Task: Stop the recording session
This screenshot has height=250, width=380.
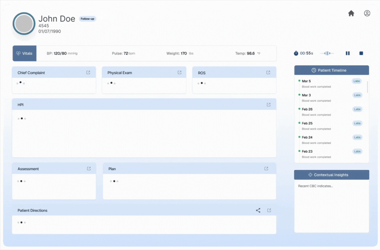Action: point(361,53)
